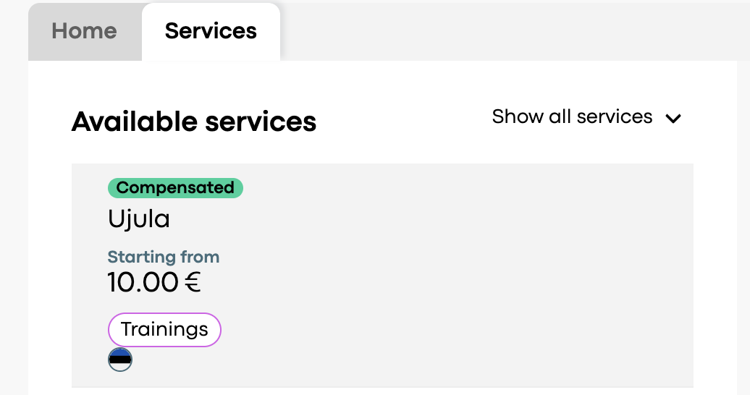Click the Estonian flag language icon
Screen dimensions: 750x395
coord(120,360)
